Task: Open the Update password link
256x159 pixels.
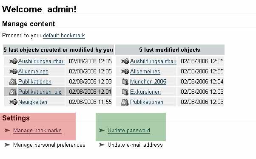Action: pos(129,130)
